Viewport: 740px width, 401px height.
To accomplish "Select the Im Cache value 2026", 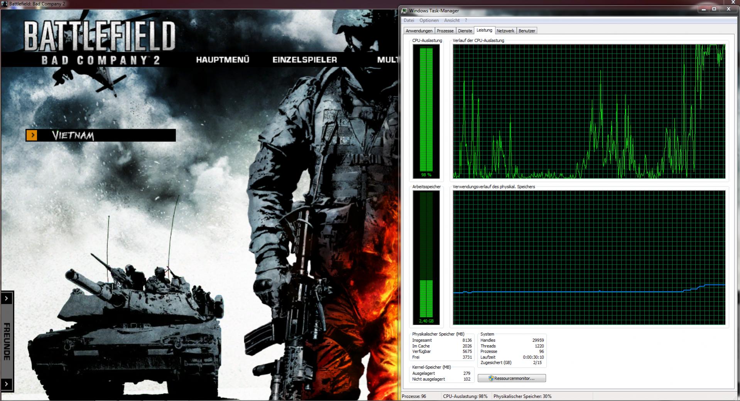I will 467,346.
